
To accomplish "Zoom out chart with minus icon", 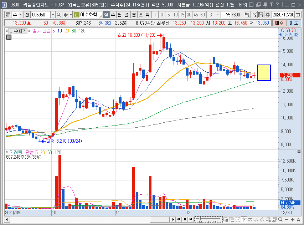I will (286, 219).
